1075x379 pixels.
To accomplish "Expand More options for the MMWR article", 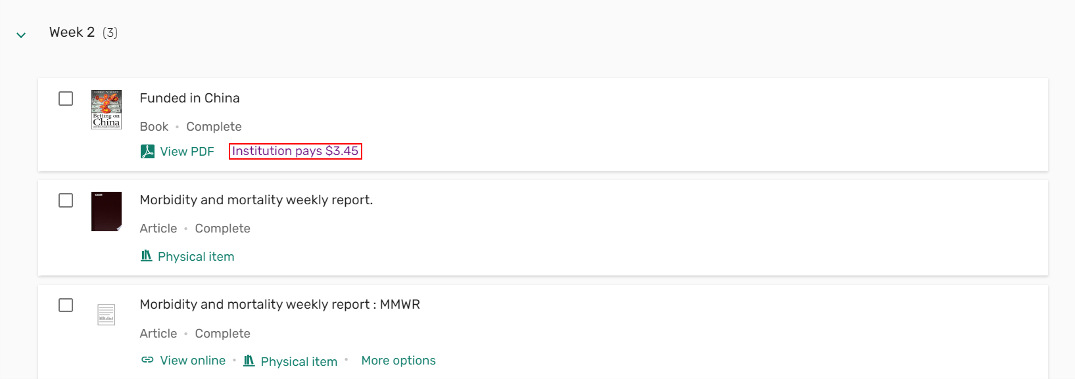I will point(398,361).
